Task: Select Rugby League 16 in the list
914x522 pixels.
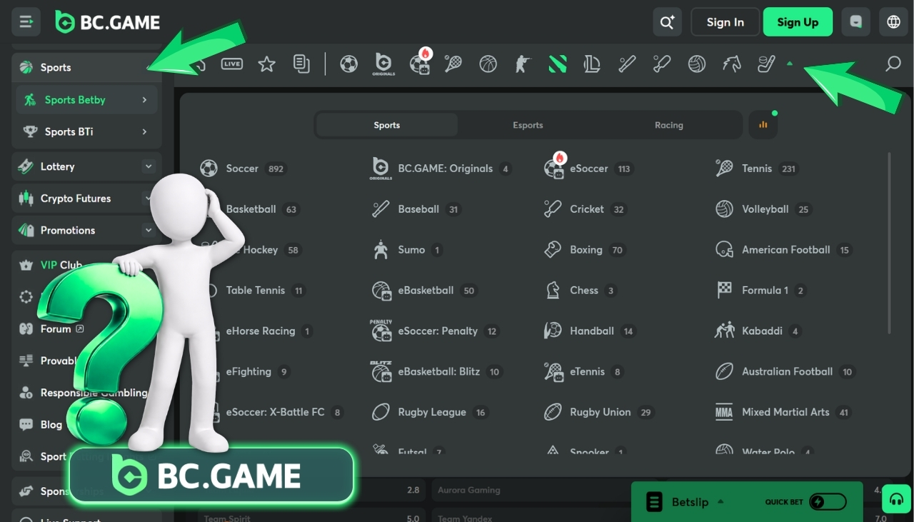Action: coord(431,412)
